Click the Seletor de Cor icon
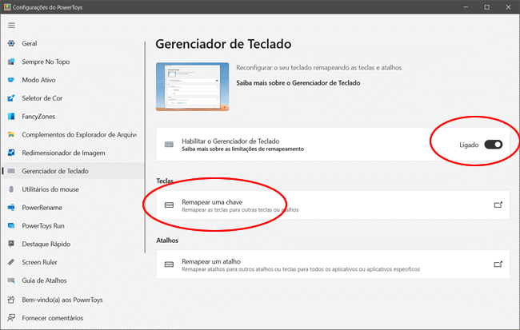Viewport: 520px width, 330px height. (11, 98)
